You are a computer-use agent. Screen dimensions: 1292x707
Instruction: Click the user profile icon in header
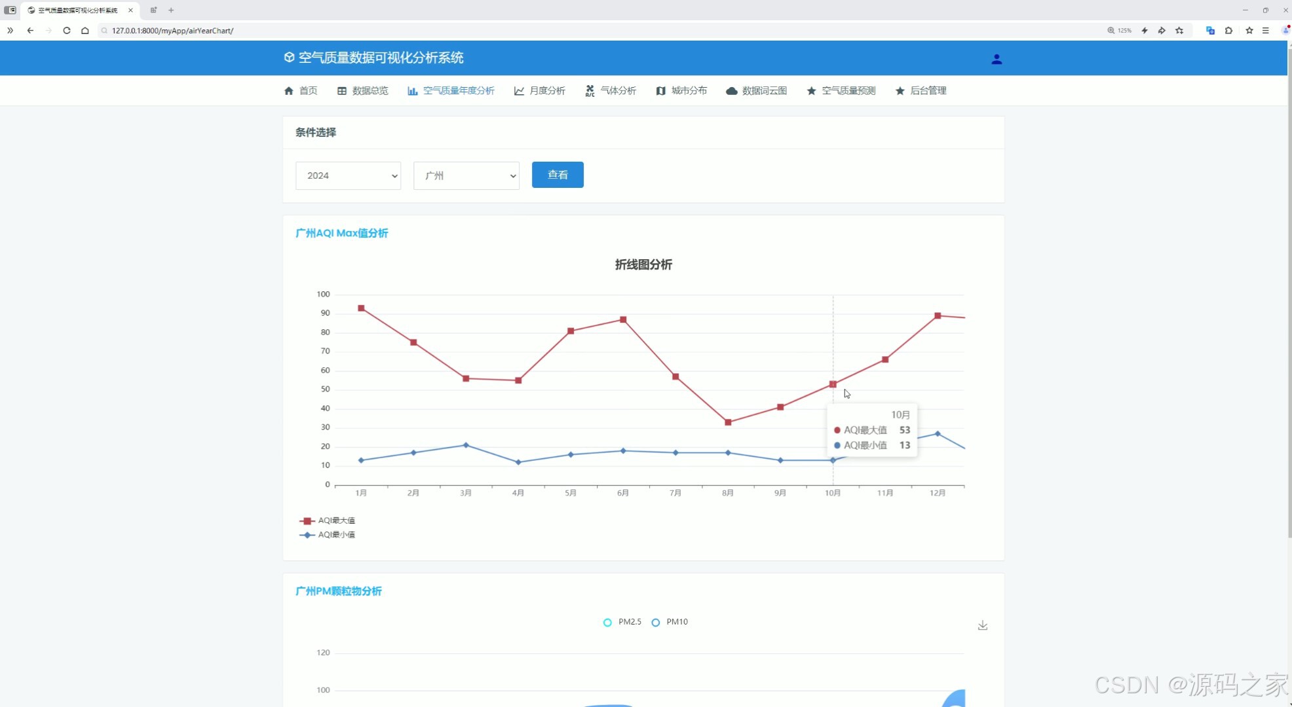click(996, 59)
